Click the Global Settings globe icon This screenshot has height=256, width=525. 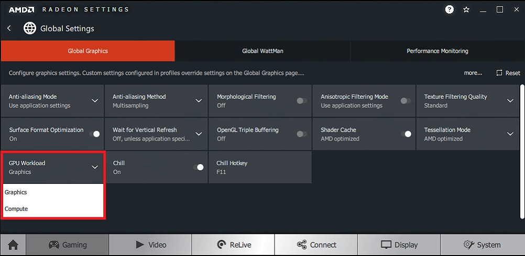[x=30, y=28]
